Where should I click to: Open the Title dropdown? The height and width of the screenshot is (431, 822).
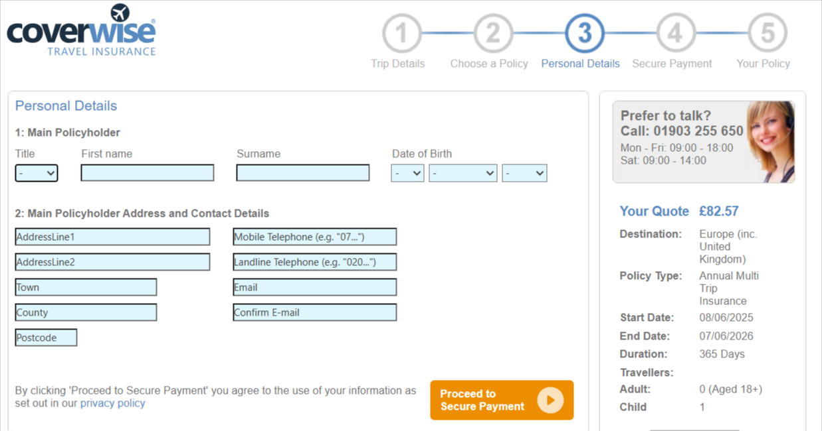[x=37, y=173]
